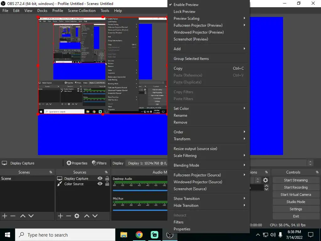Toggle Display Capture visibility eye
This screenshot has width=321, height=241.
[x=100, y=178]
